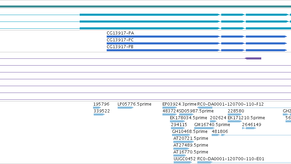Click the AT27489.5prime EST label

coord(190,145)
